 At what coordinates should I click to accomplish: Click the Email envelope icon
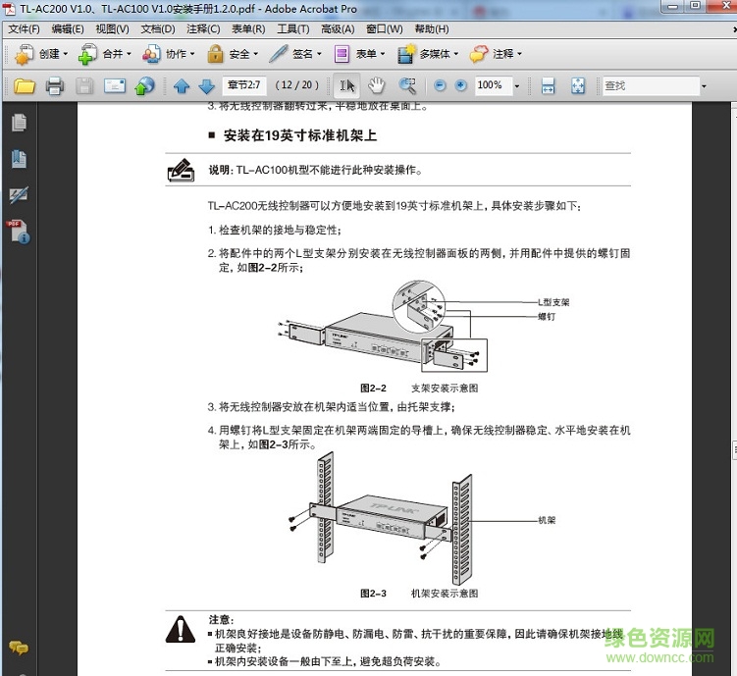click(x=115, y=86)
